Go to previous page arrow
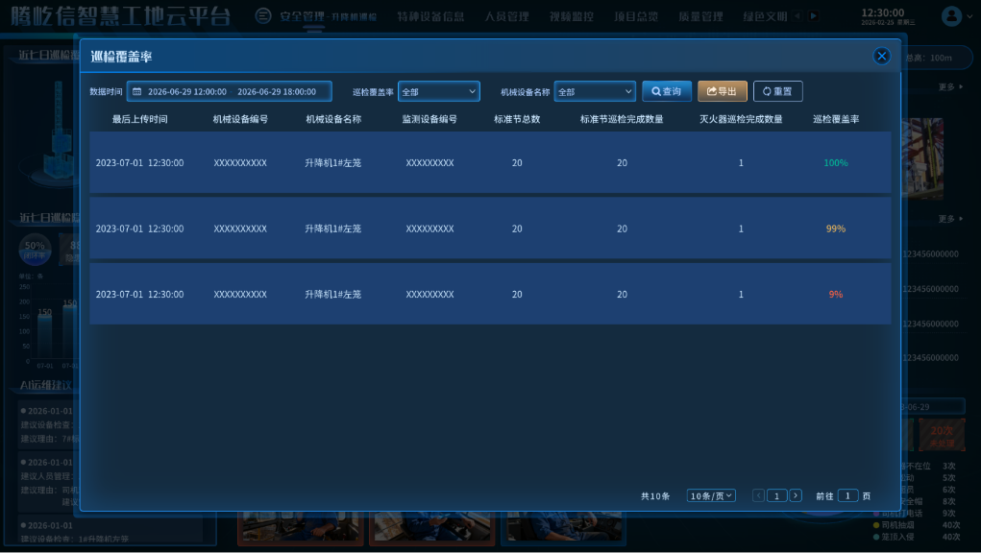Screen dimensions: 981x553 [x=759, y=495]
